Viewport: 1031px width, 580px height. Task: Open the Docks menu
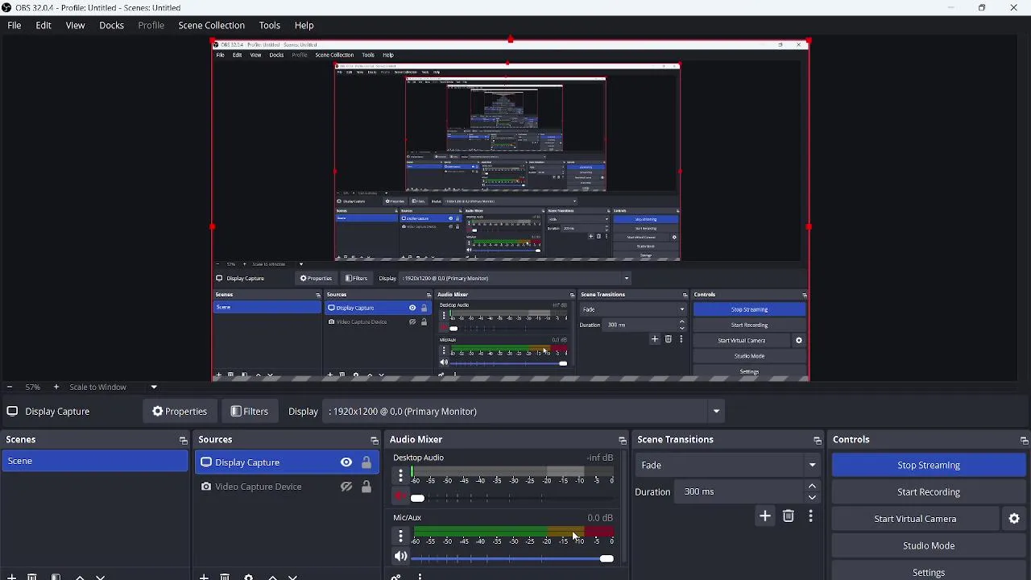tap(111, 26)
